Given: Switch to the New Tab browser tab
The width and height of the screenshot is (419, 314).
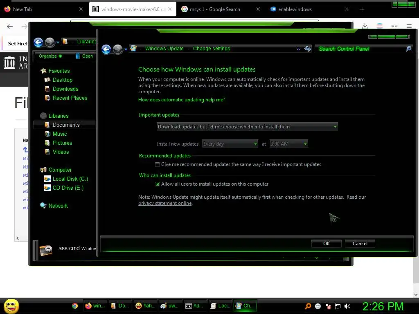Looking at the screenshot, I should point(43,9).
